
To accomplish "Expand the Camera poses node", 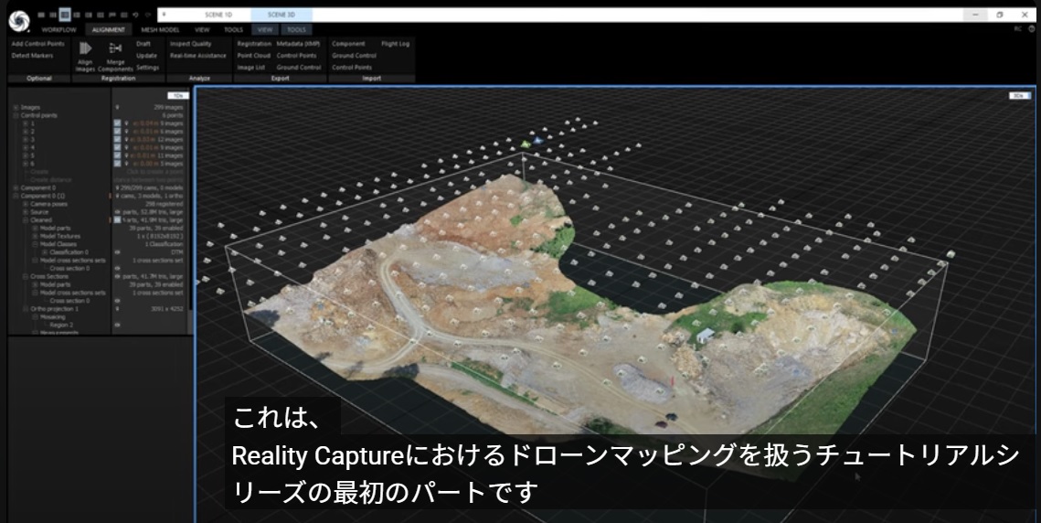I will [25, 204].
